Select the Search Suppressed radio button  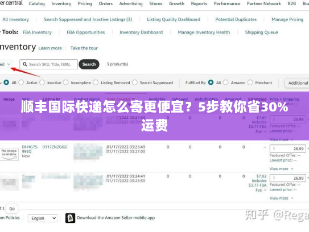tap(135, 82)
